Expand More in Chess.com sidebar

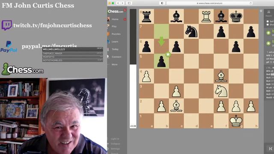click(114, 65)
